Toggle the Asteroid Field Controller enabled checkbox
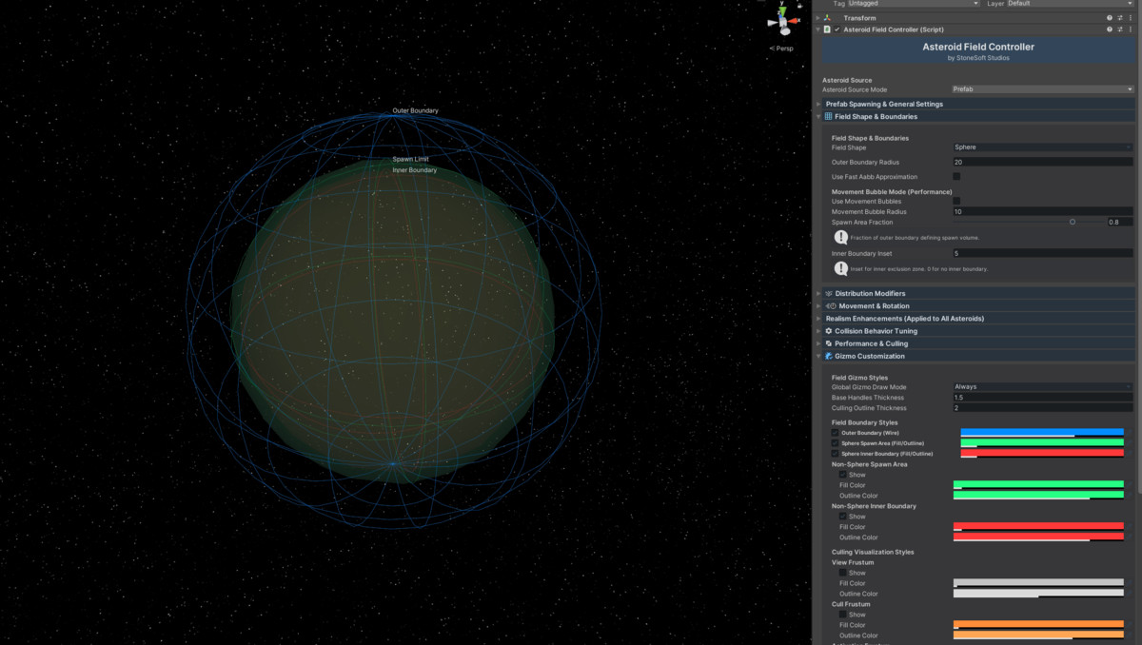 (837, 29)
